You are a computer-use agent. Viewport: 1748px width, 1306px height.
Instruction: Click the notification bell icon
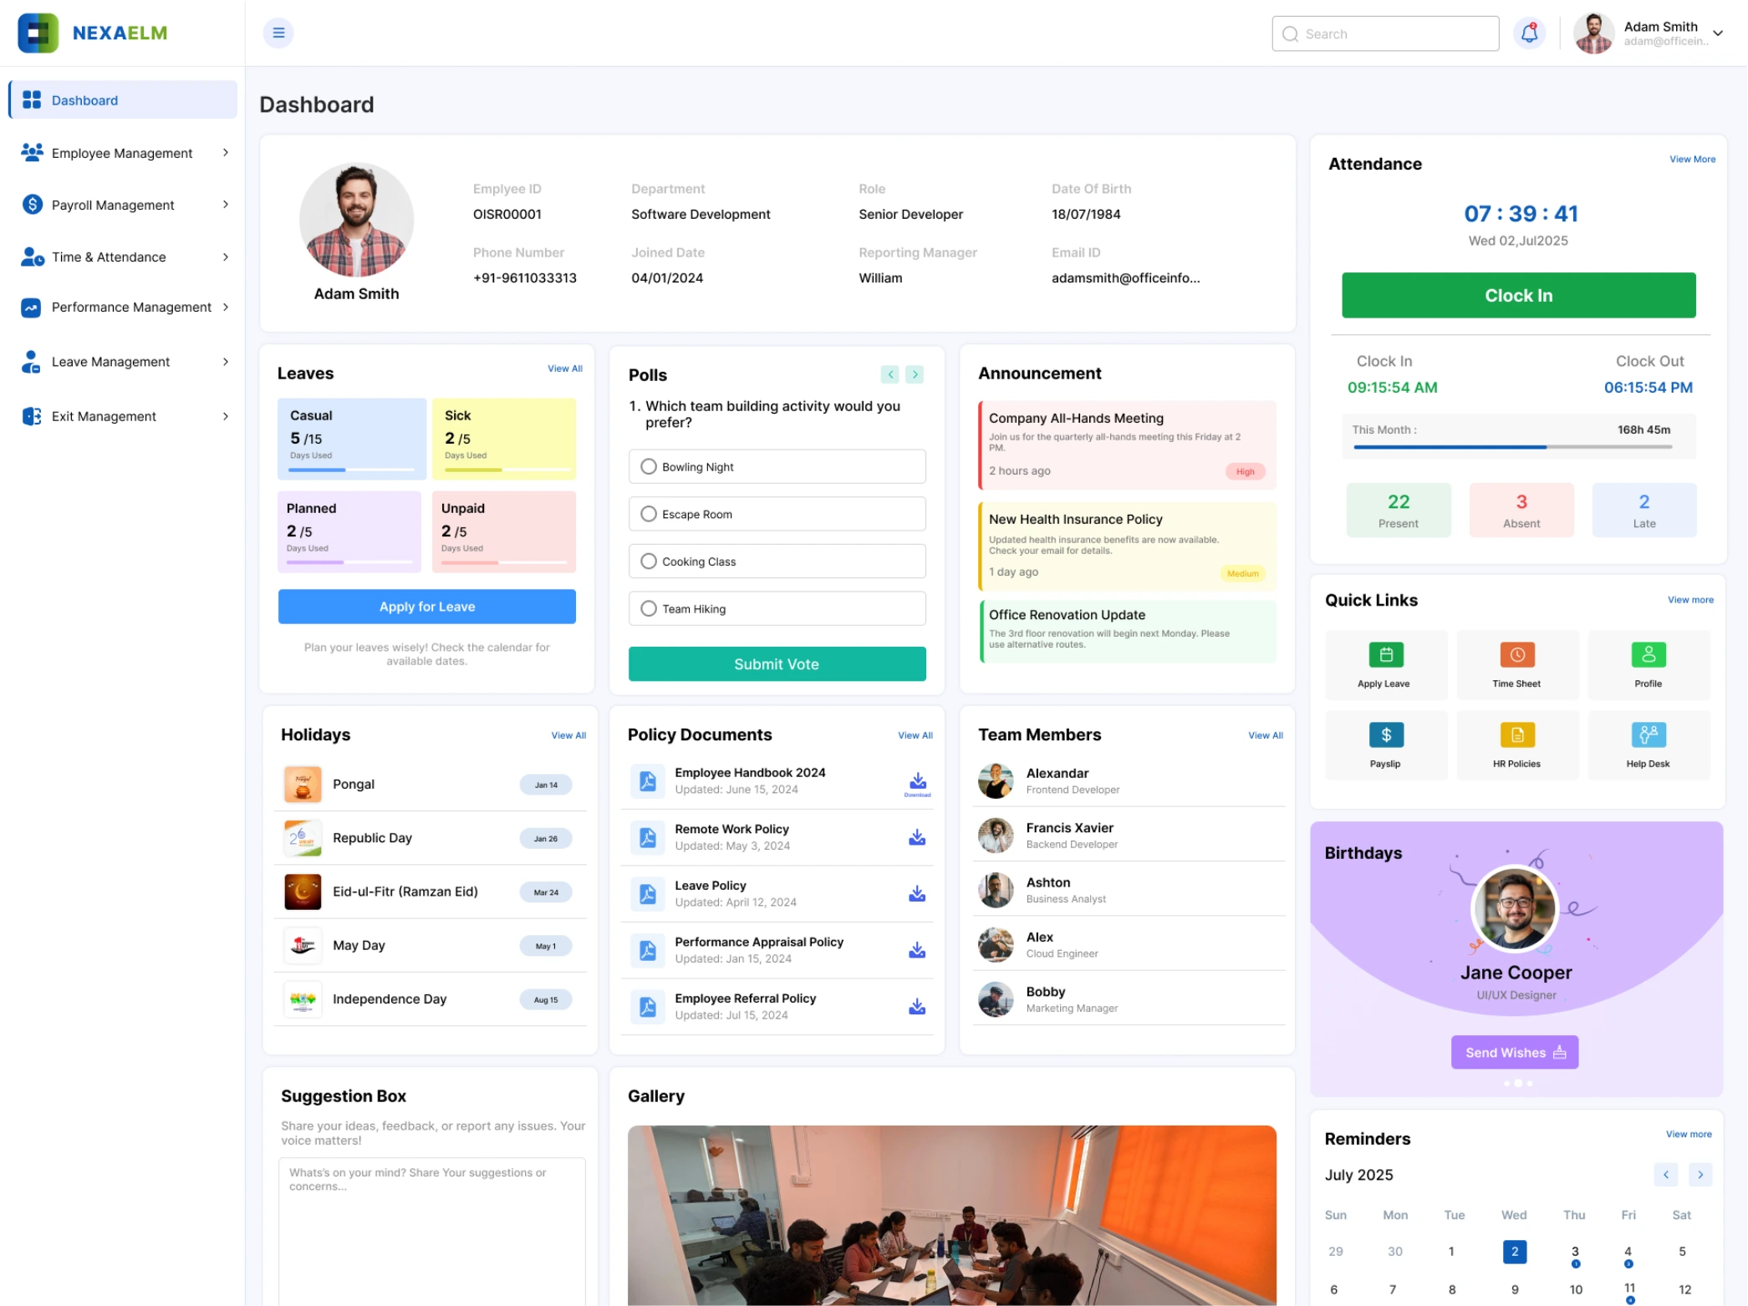[x=1529, y=33]
